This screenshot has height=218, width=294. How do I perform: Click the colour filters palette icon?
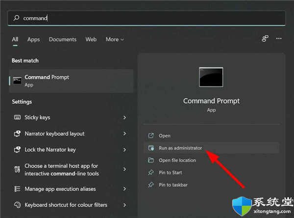[x=17, y=205]
